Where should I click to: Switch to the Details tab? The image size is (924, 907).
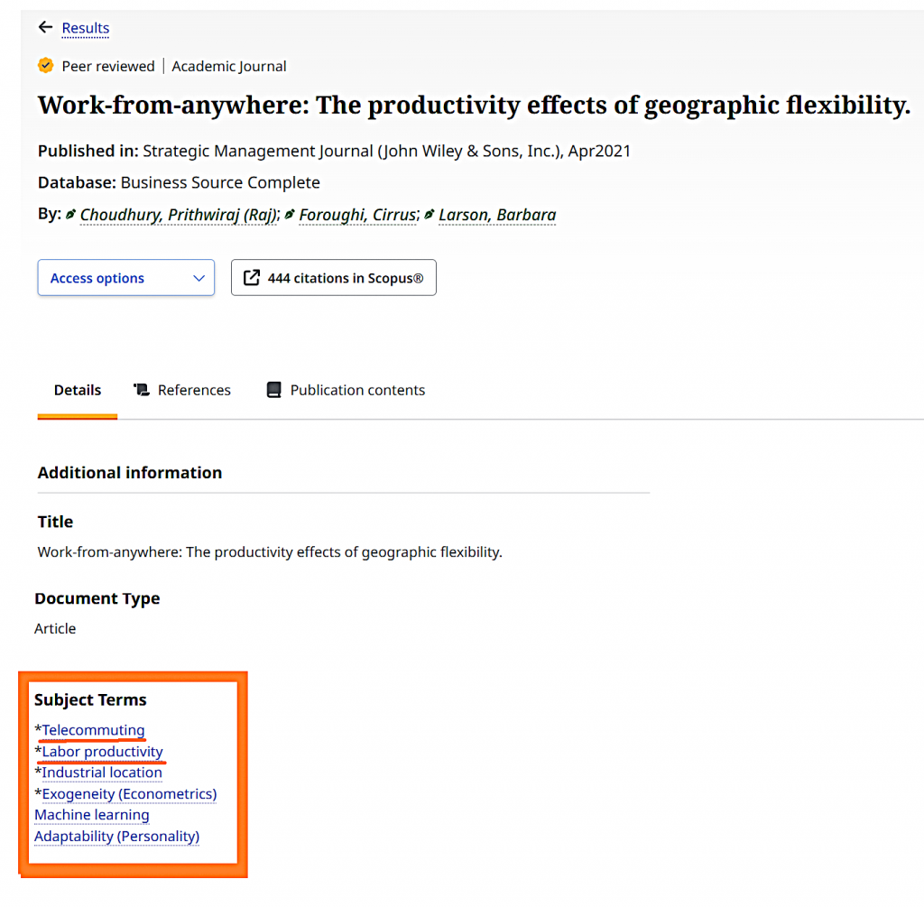[78, 390]
